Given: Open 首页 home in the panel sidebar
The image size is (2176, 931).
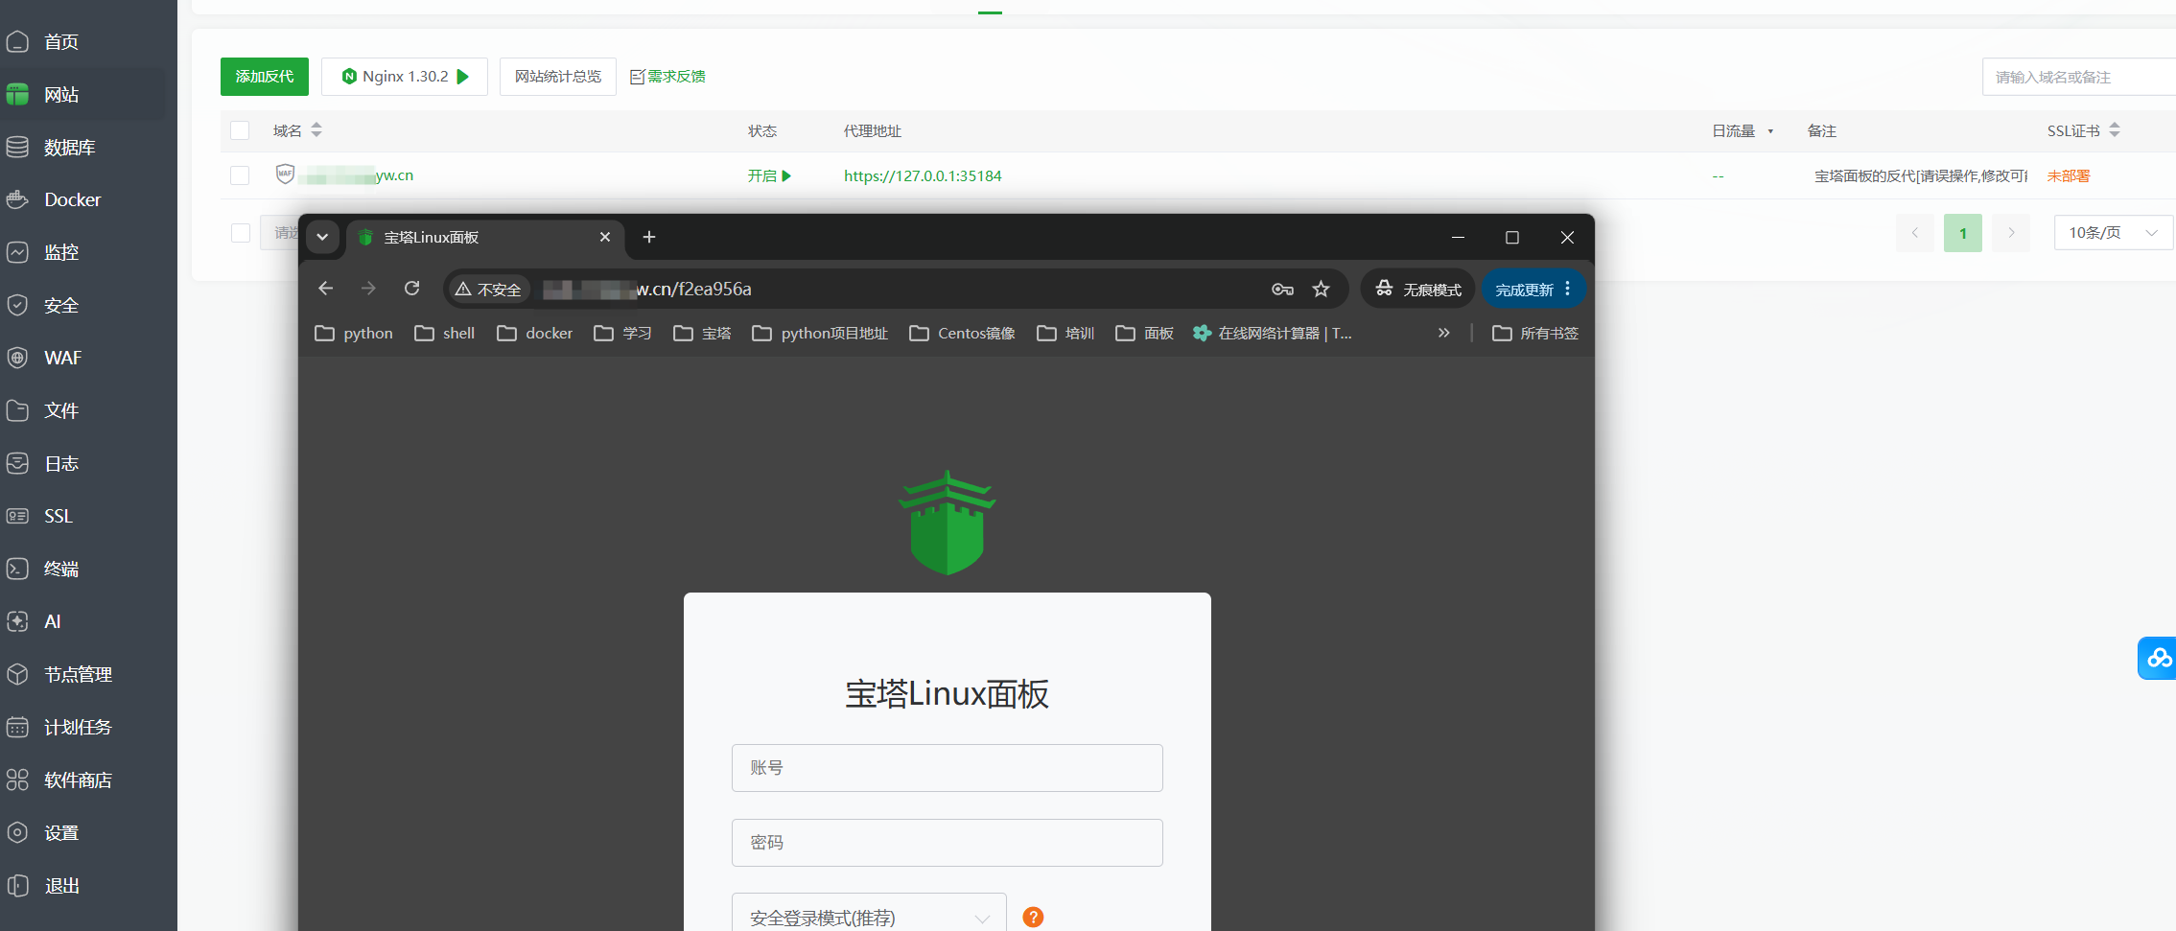Looking at the screenshot, I should click(61, 42).
